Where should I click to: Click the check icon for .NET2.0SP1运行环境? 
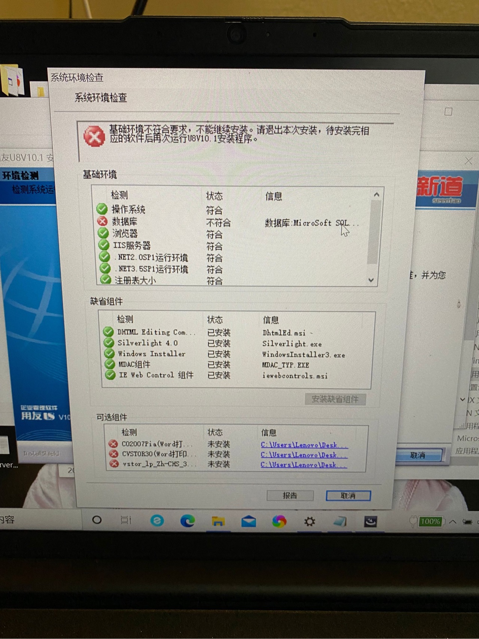pos(104,257)
